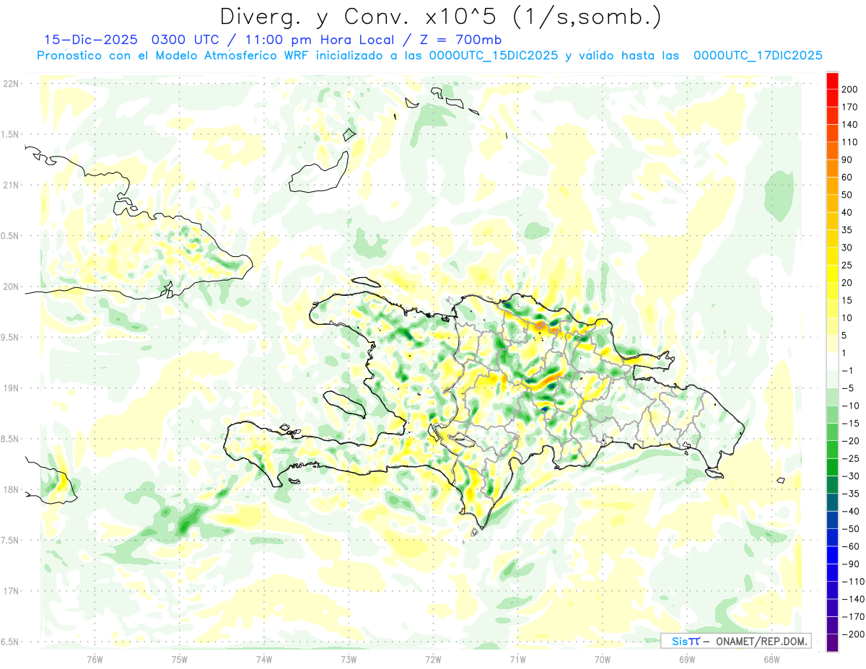Click the longitude axis label "68W"

click(x=771, y=659)
